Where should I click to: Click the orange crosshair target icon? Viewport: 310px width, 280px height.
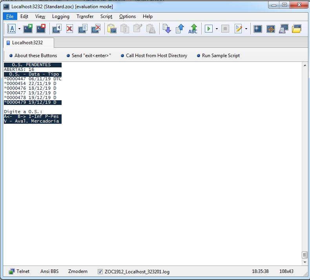tap(271, 29)
